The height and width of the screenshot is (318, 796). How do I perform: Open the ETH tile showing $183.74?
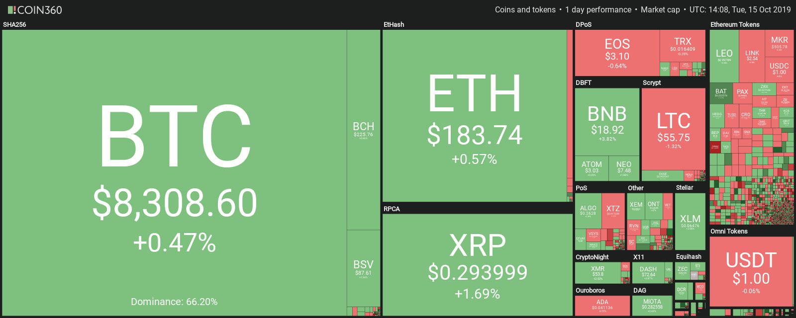point(475,116)
